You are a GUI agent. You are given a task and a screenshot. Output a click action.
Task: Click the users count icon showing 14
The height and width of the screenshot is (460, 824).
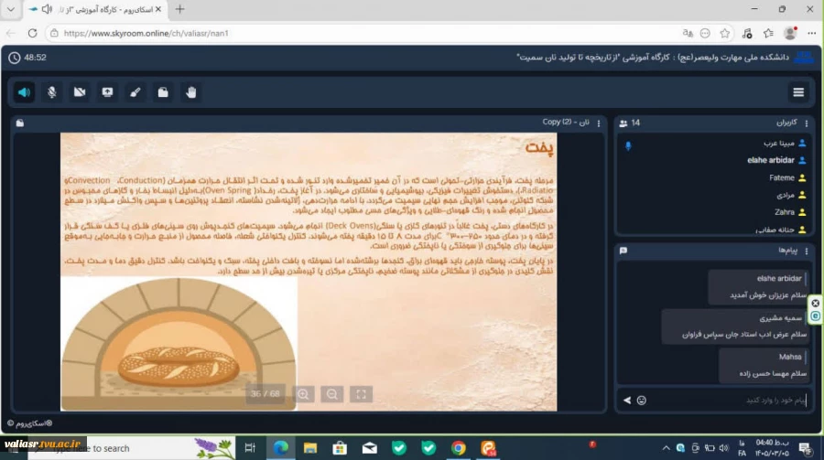(x=623, y=123)
